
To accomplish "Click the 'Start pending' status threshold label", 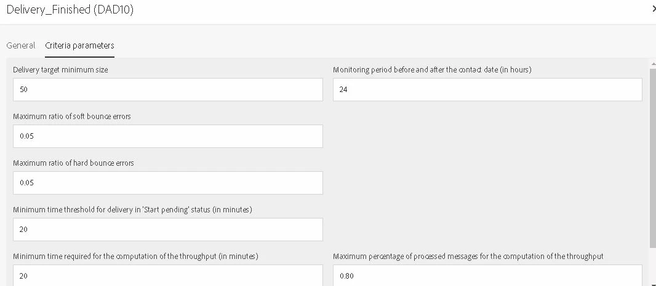I will (x=132, y=210).
